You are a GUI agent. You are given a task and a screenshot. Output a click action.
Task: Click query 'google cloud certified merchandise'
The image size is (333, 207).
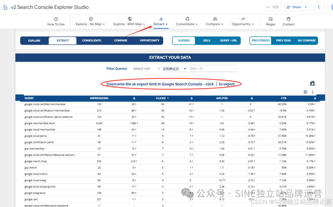45,104
